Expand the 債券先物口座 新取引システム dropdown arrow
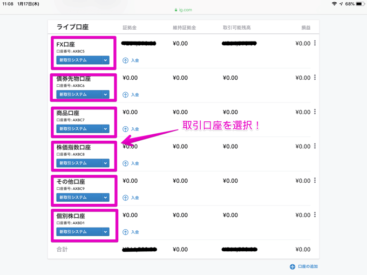367x275 pixels. 105,94
